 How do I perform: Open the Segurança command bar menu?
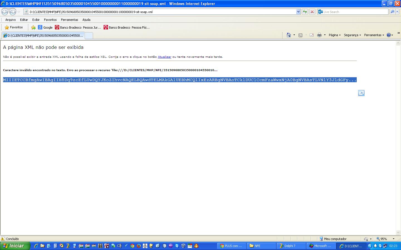click(352, 35)
